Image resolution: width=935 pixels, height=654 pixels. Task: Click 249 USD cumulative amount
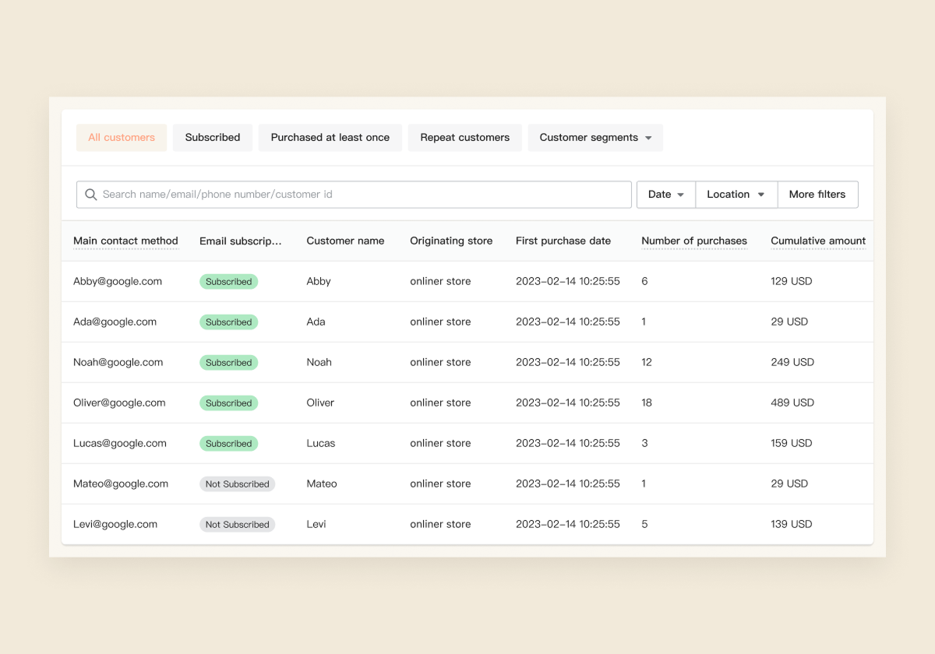tap(792, 363)
